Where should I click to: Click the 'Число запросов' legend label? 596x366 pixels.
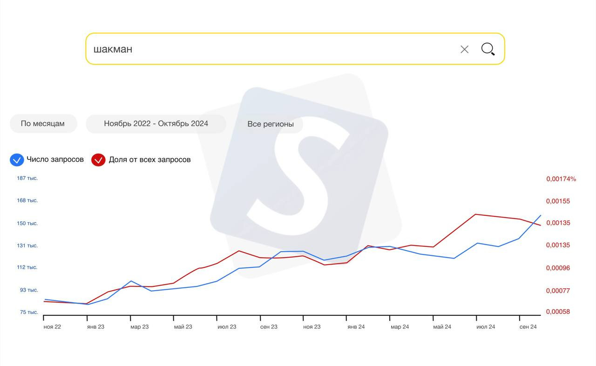(55, 160)
